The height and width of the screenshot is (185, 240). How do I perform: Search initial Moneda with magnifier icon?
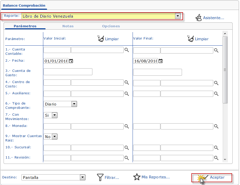coord(126,126)
